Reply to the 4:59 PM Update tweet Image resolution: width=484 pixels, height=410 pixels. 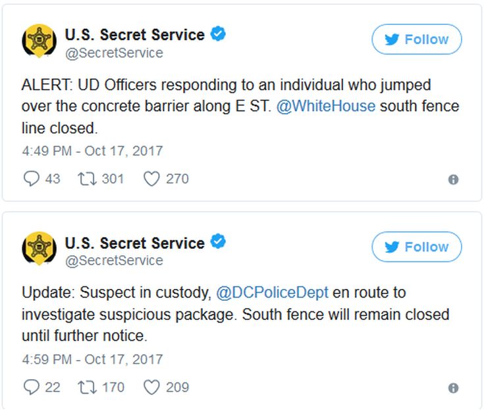coord(32,387)
